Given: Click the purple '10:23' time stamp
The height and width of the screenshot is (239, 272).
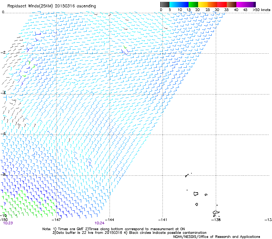Looking at the screenshot, I should pyautogui.click(x=8, y=223).
